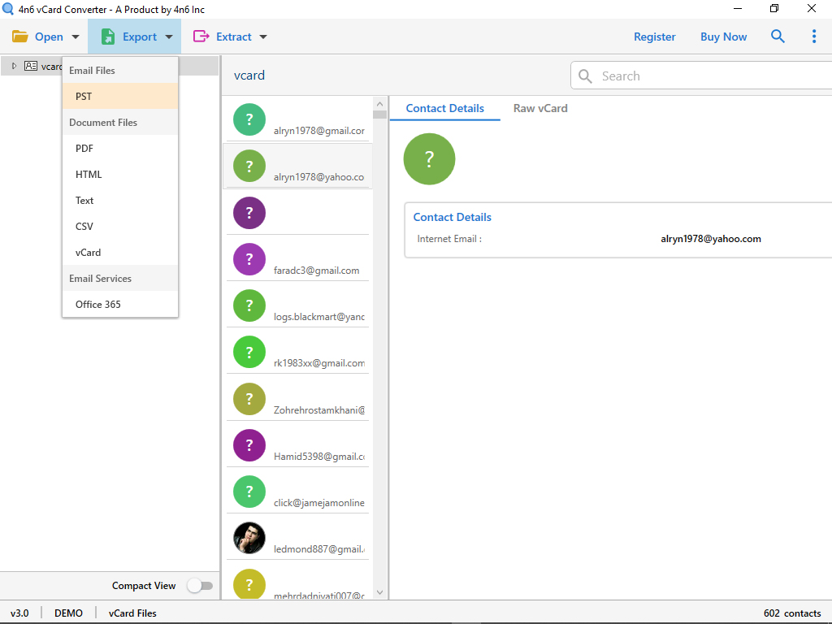832x624 pixels.
Task: Toggle the Compact View switch
Action: coord(200,585)
